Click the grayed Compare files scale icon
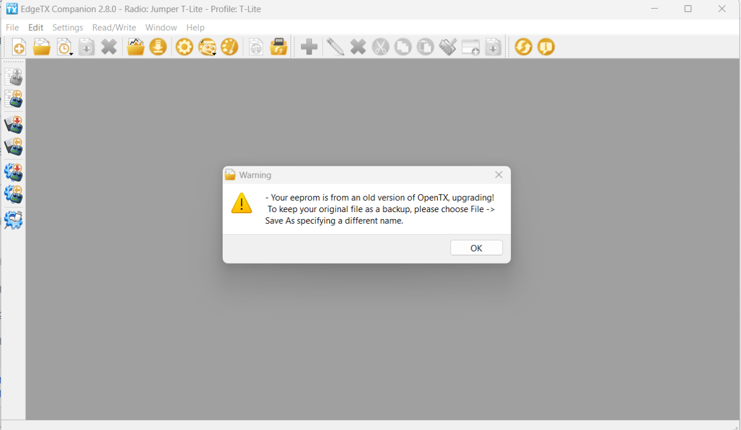Screen dimensions: 741x430 coord(256,47)
